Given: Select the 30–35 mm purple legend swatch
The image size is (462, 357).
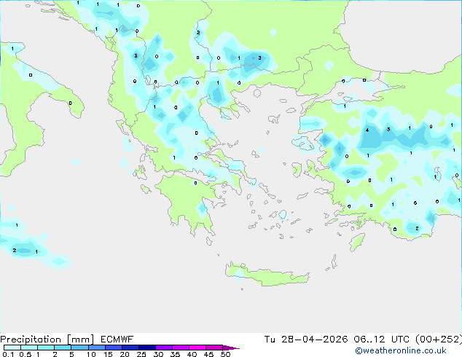Looking at the screenshot, I should tap(164, 348).
